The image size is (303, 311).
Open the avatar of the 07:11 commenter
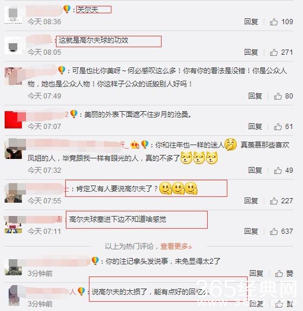click(13, 225)
